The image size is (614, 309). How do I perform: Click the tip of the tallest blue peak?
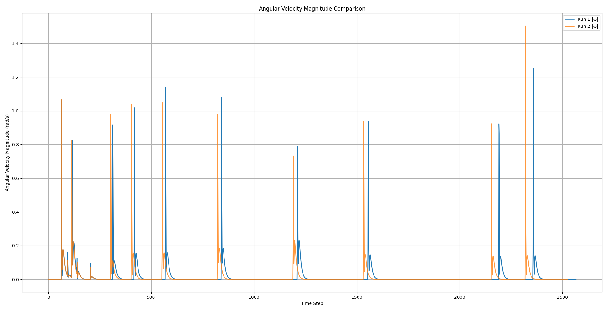533,68
